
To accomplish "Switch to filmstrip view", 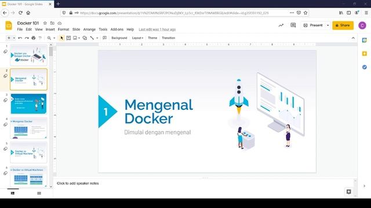I will click(x=13, y=193).
